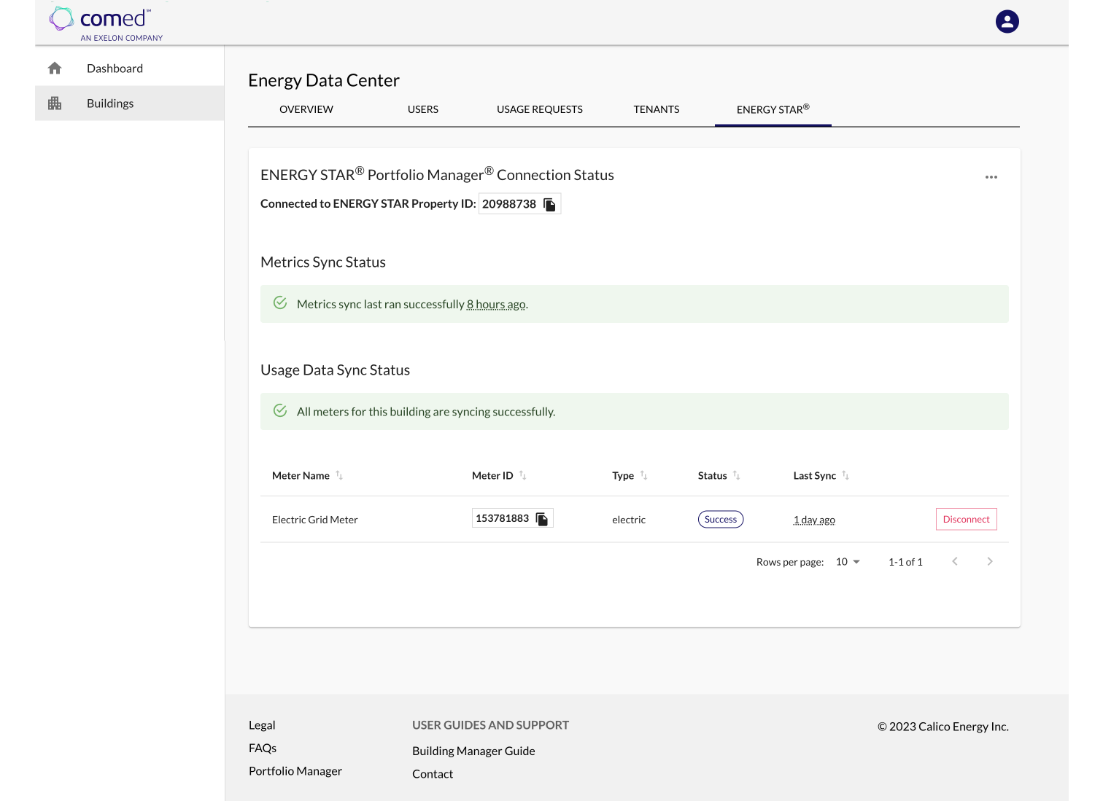The width and height of the screenshot is (1103, 801).
Task: Sort by Status column arrows
Action: [x=736, y=475]
